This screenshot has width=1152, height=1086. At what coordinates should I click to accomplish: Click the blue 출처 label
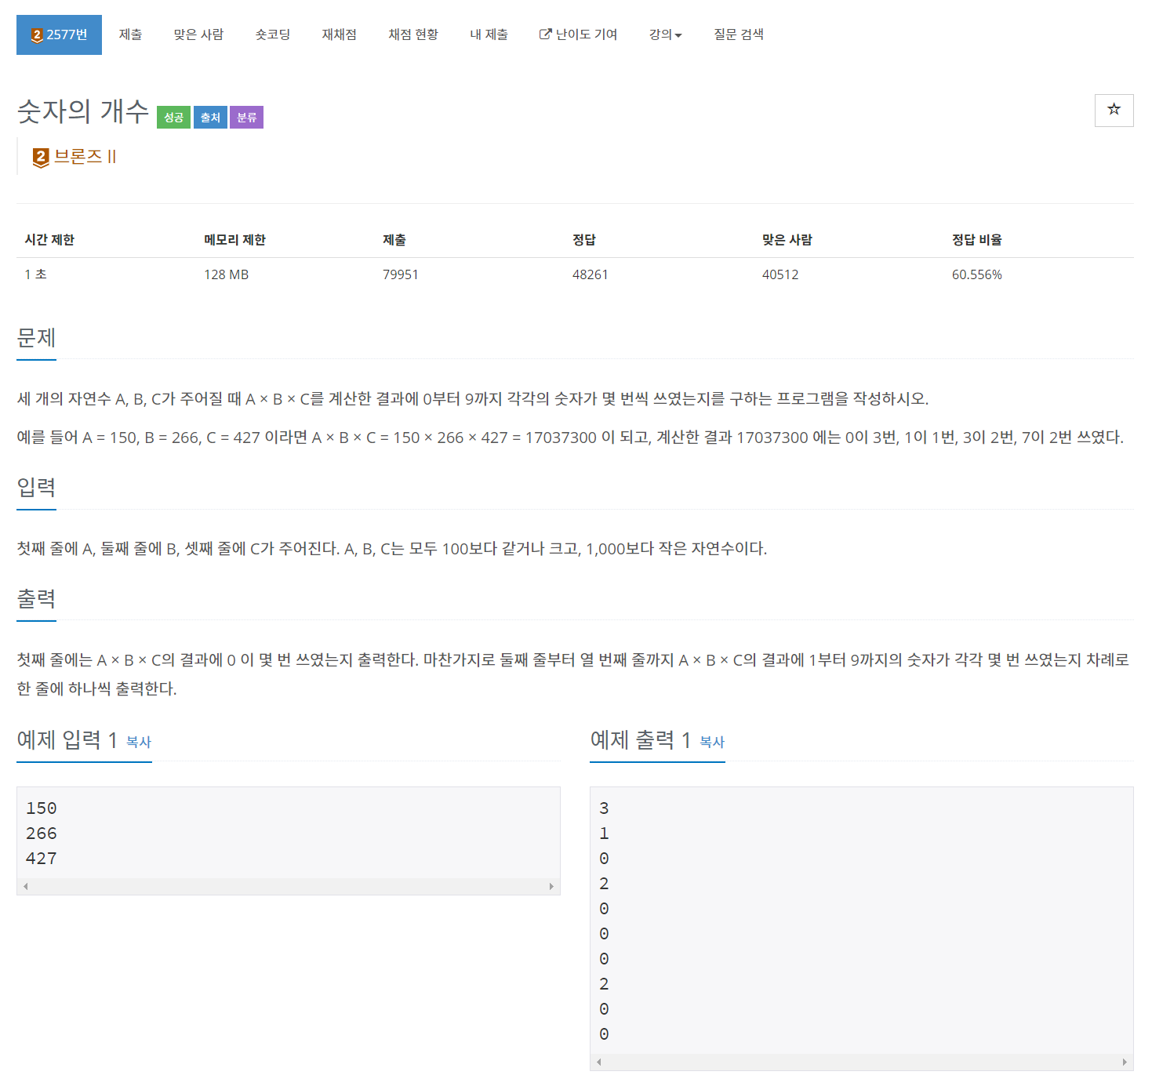(x=210, y=118)
